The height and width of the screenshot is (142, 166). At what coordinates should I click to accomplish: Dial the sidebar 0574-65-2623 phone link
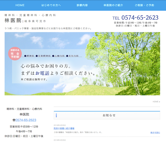(x=26, y=120)
